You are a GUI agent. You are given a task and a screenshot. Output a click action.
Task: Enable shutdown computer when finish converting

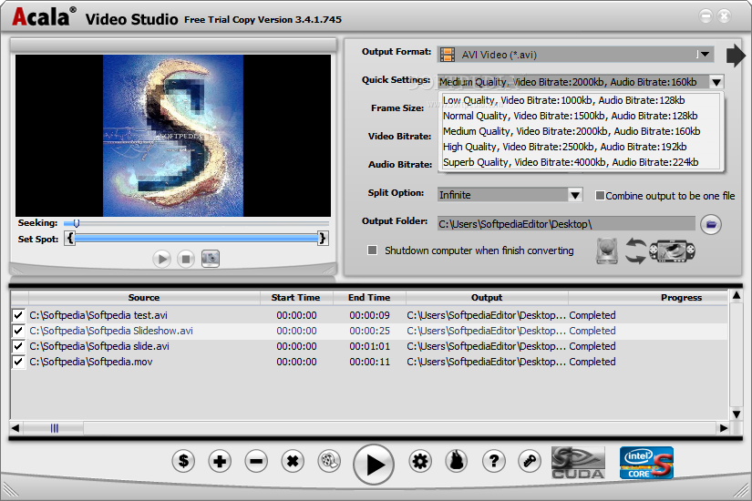coord(372,250)
